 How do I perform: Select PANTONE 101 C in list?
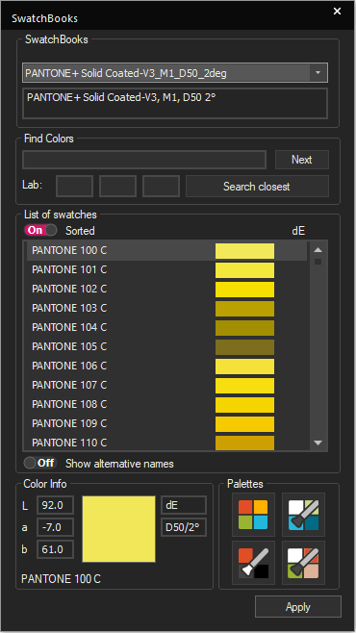pyautogui.click(x=166, y=270)
